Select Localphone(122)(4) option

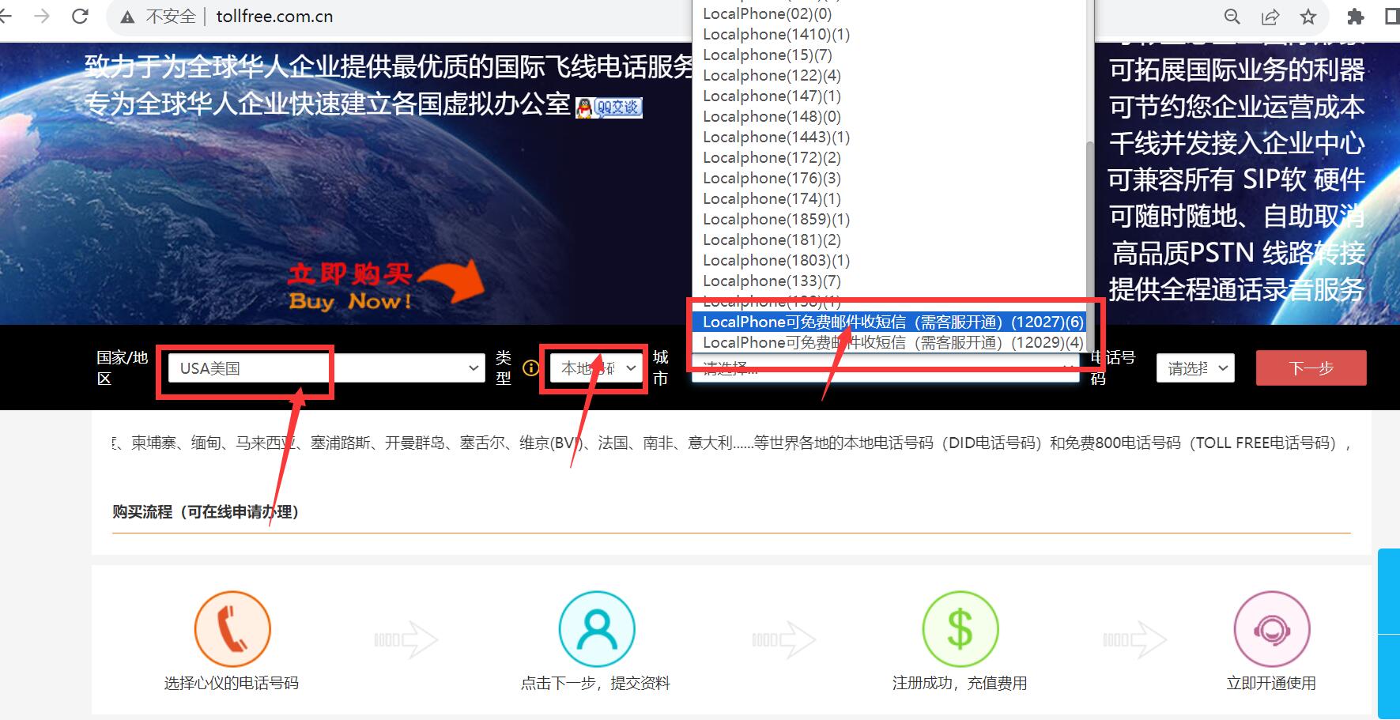[889, 75]
